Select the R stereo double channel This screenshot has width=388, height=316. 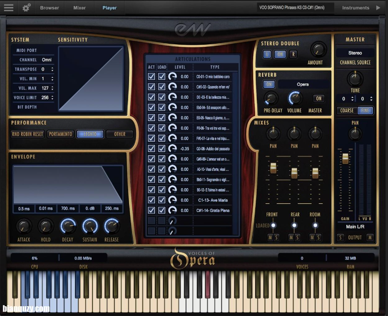(x=293, y=54)
